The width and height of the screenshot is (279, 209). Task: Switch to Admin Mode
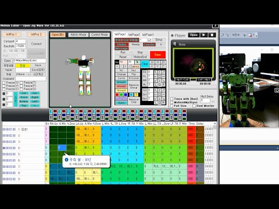point(78,35)
